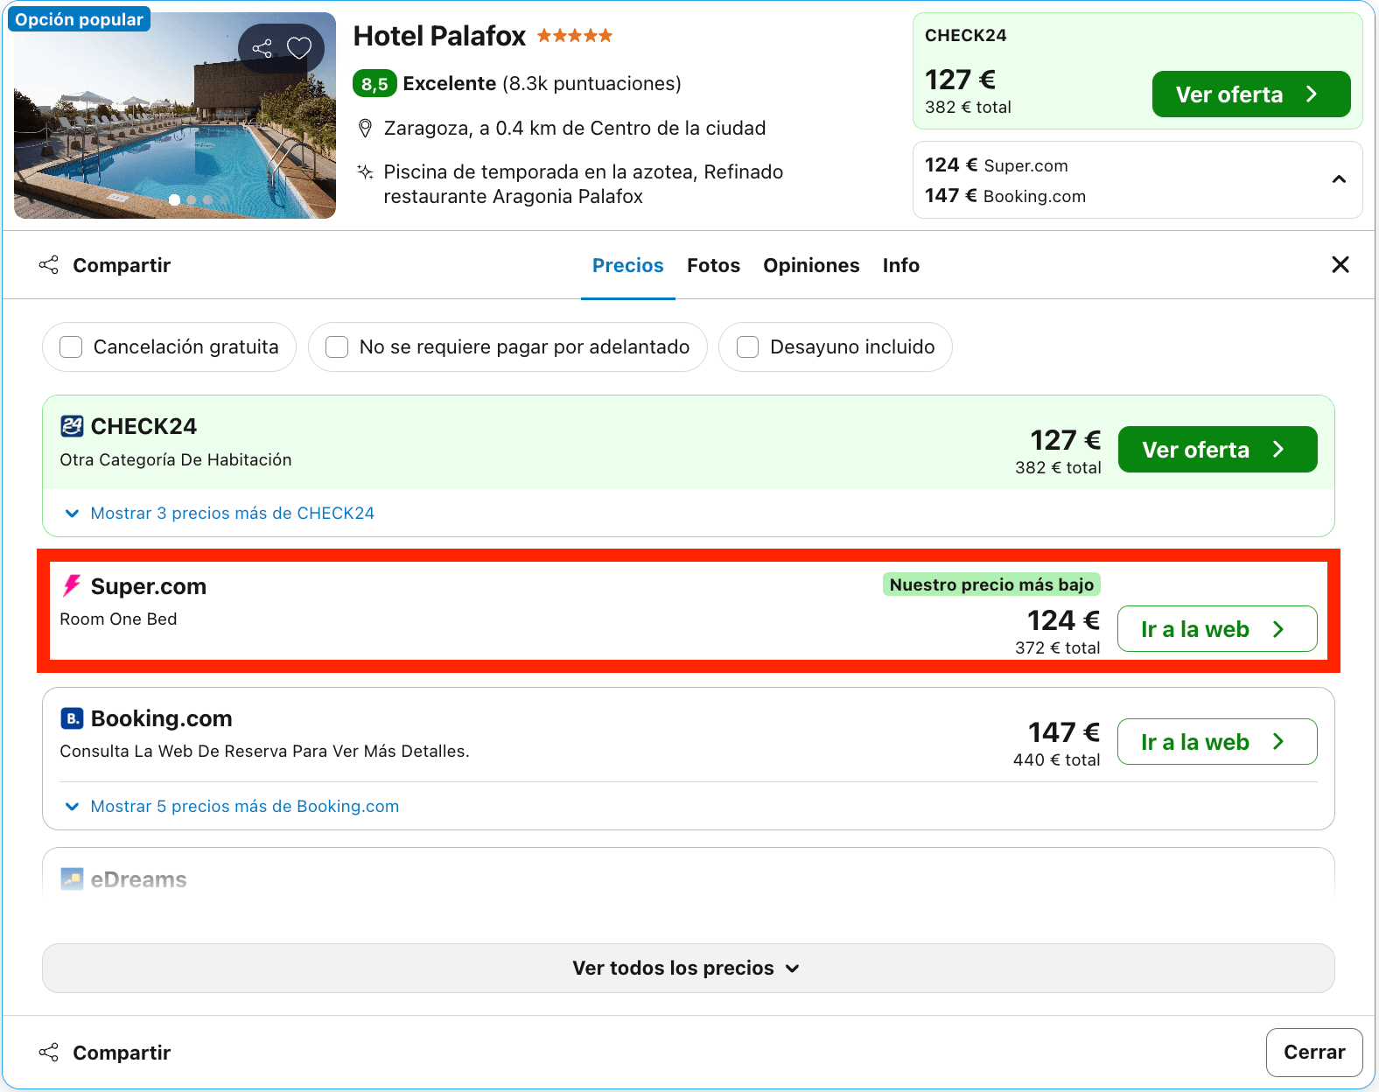Click Nuestro precio más bajo label
1379x1092 pixels.
pyautogui.click(x=991, y=584)
